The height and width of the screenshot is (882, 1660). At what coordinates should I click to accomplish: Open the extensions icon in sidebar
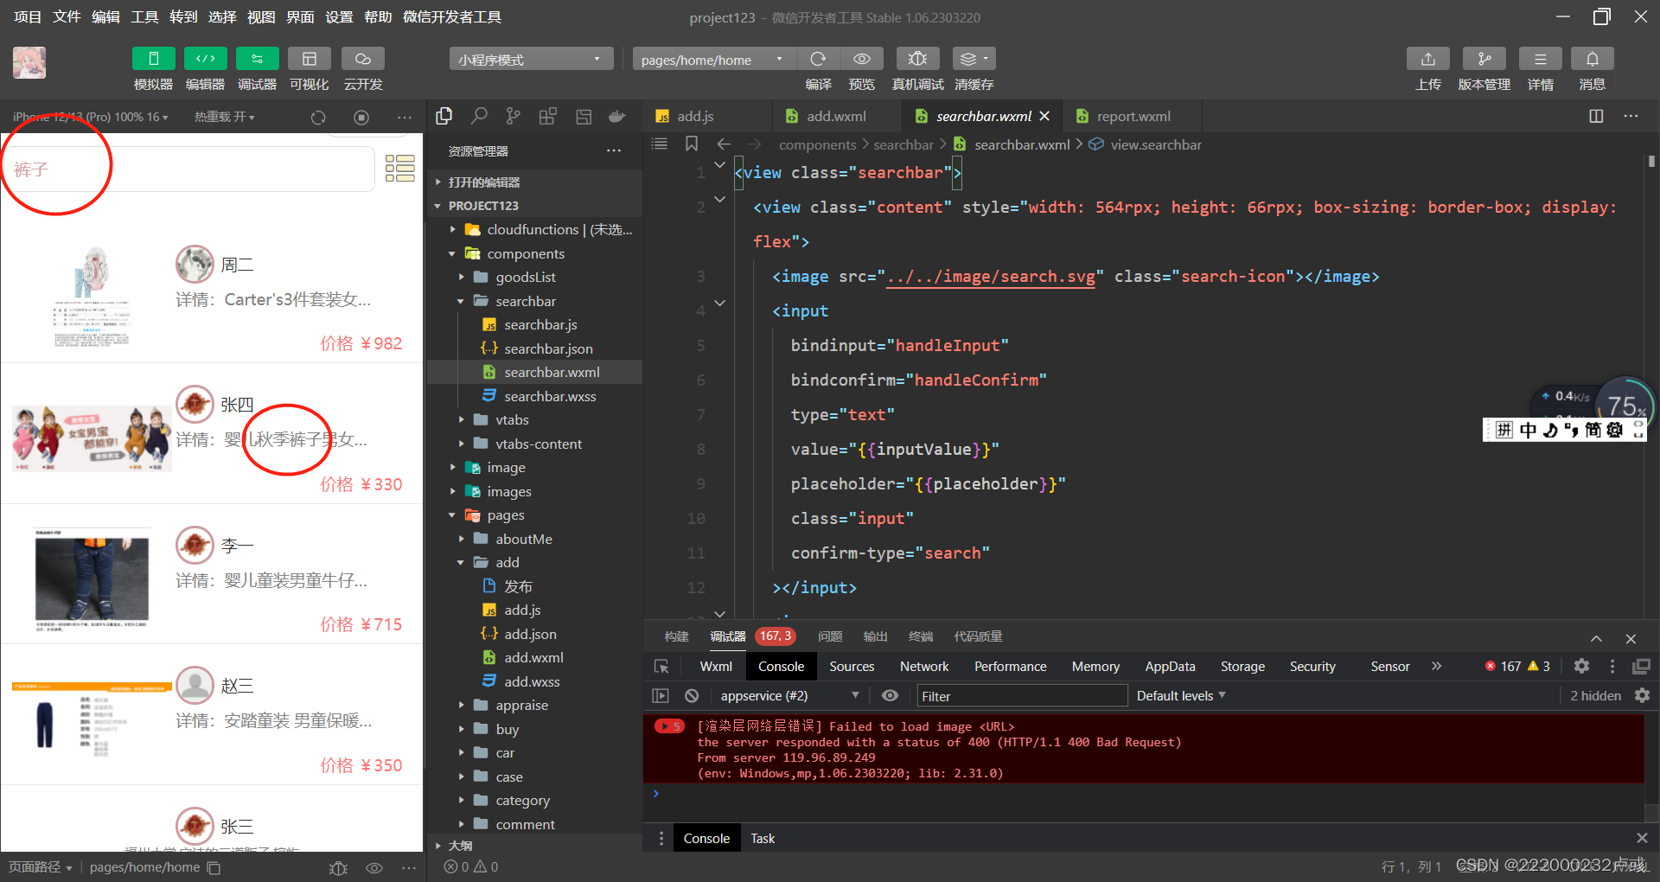pyautogui.click(x=548, y=116)
